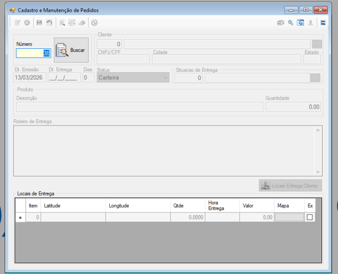Click inside the Roteiro de Entrega text area

point(164,151)
